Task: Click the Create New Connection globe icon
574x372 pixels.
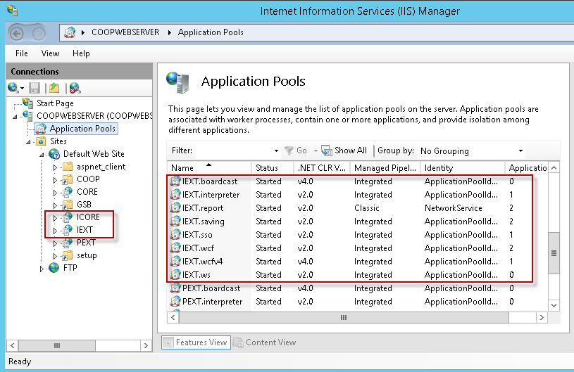Action: (13, 88)
